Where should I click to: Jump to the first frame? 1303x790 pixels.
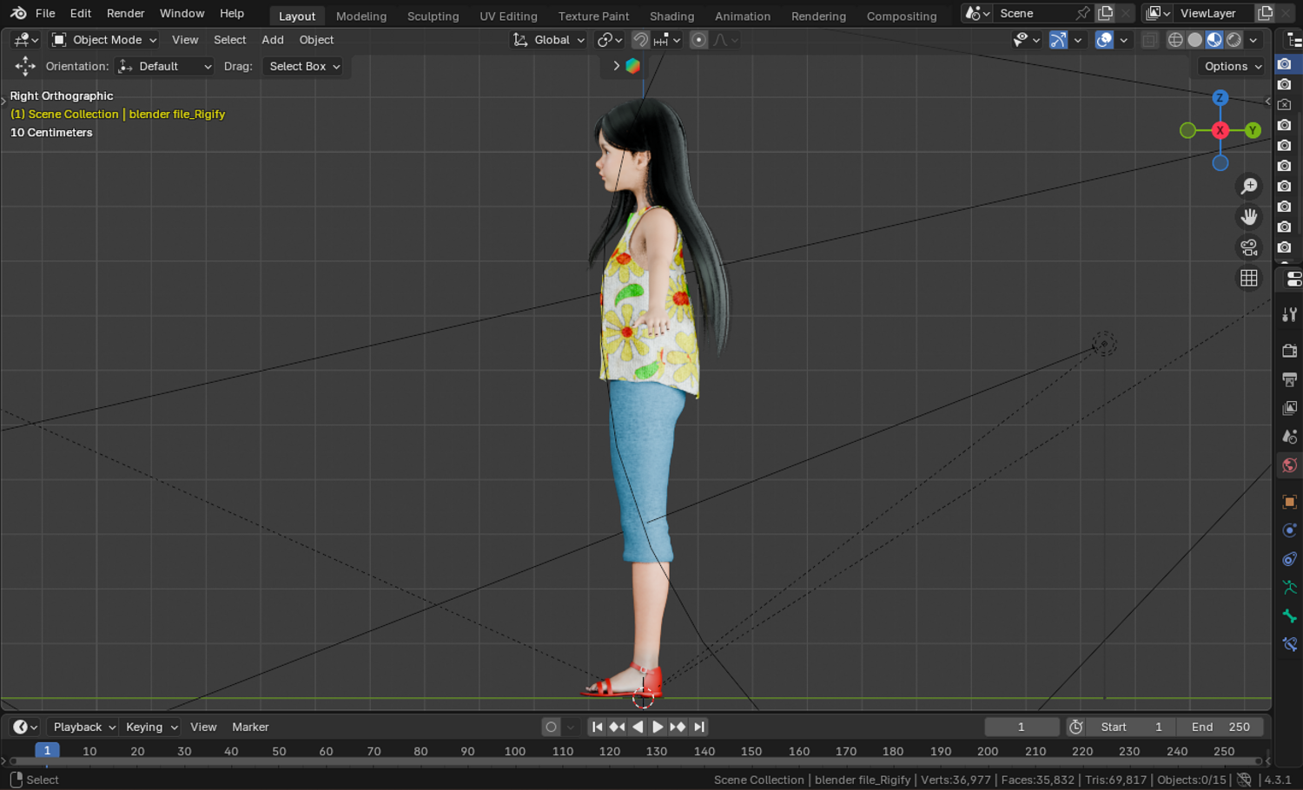(597, 727)
